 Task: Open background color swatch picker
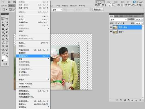pos(6,60)
